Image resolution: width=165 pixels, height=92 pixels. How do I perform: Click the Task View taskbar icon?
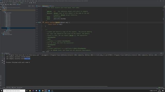(27, 91)
